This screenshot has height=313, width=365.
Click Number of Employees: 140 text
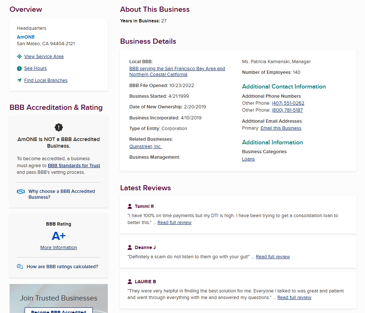(271, 72)
